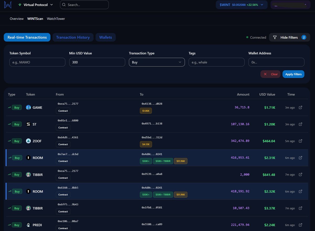This screenshot has width=315, height=231.
Task: Click the Apply Filters button
Action: (x=293, y=74)
